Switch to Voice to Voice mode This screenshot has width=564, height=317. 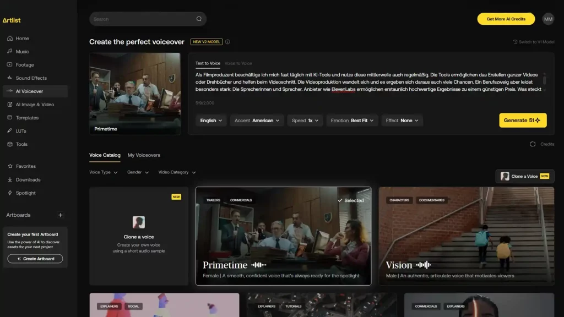click(x=238, y=63)
